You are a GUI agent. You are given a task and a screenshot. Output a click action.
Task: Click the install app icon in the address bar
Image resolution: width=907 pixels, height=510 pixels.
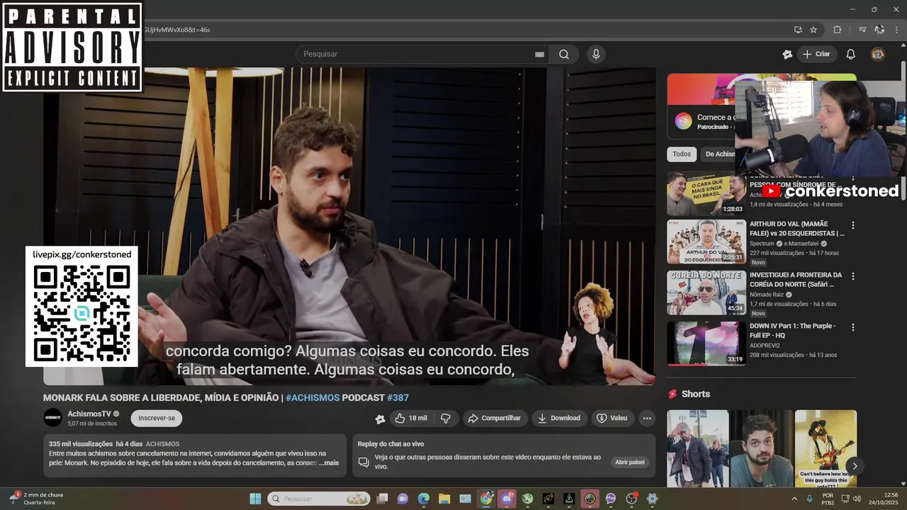(x=798, y=30)
